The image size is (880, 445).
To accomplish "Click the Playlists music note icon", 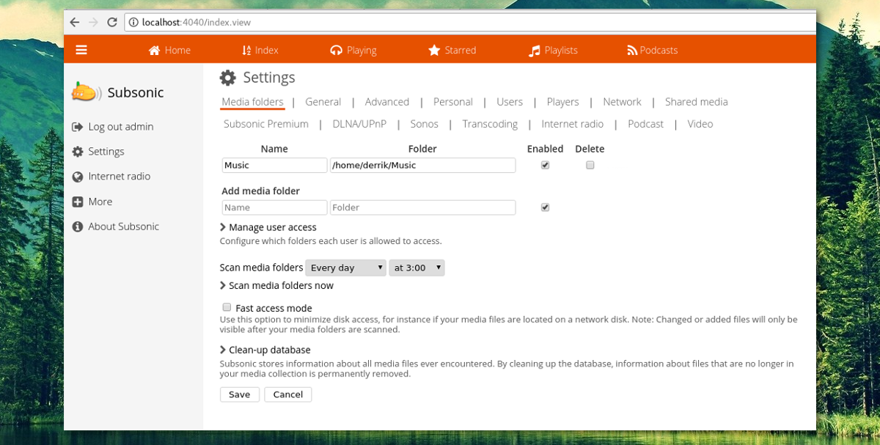I will point(535,51).
